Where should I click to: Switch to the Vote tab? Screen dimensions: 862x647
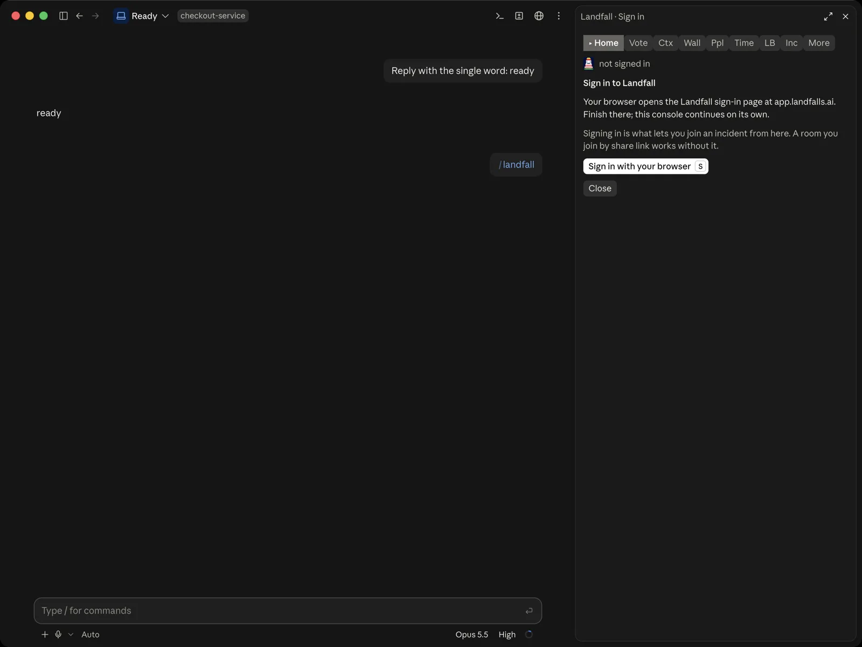[638, 43]
